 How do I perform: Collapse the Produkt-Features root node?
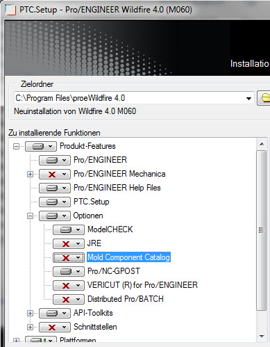point(16,147)
